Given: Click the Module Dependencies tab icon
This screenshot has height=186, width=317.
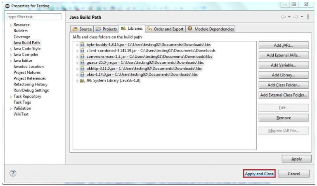Looking at the screenshot, I should [x=190, y=28].
